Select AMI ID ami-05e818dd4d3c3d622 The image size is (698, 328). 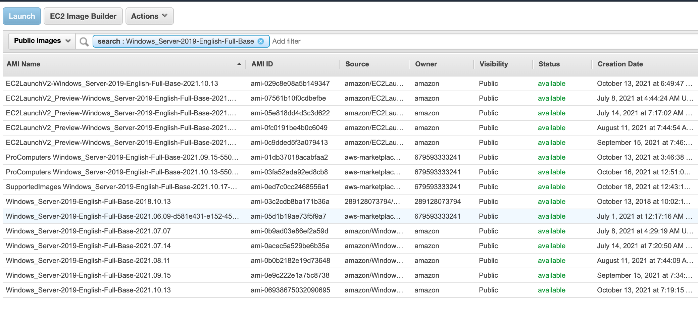(x=290, y=113)
